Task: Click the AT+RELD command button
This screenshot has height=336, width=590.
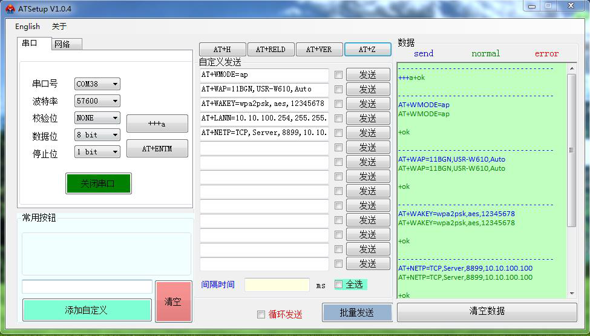Action: tap(270, 49)
